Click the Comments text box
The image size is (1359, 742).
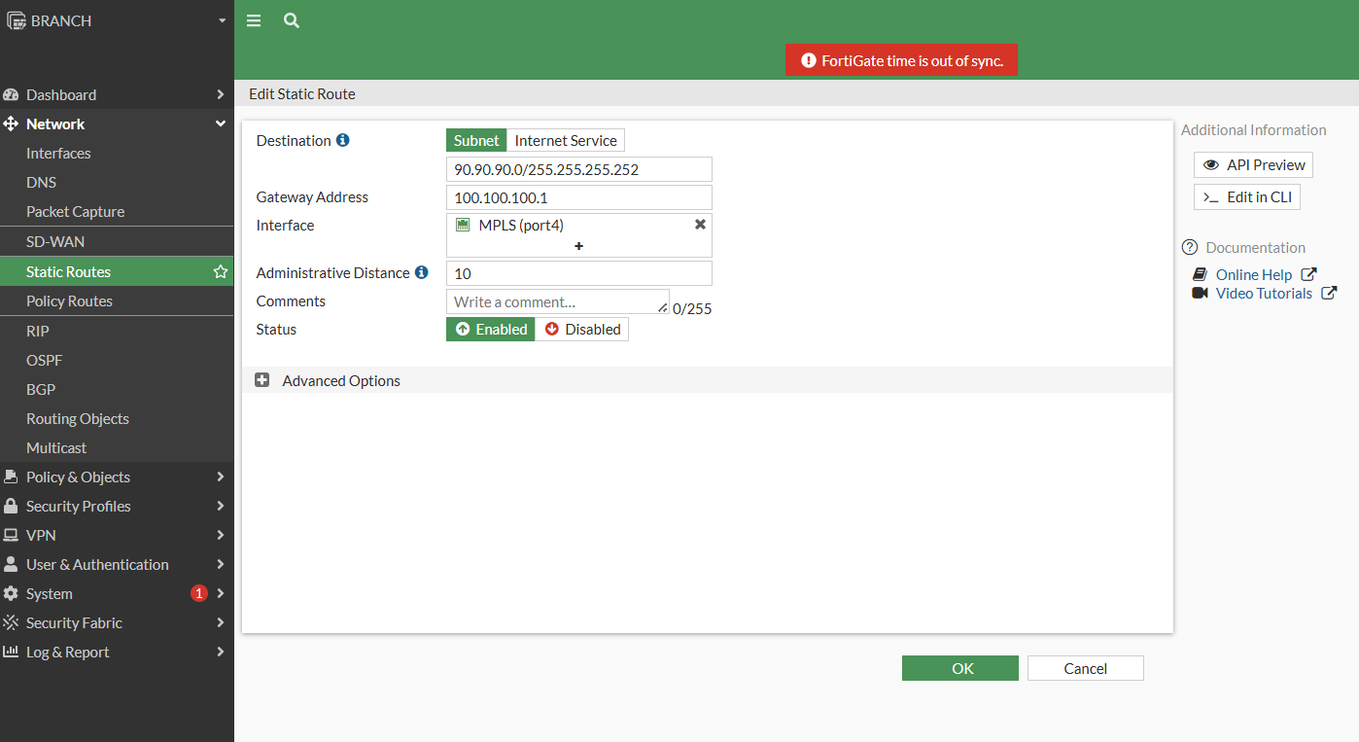point(558,301)
